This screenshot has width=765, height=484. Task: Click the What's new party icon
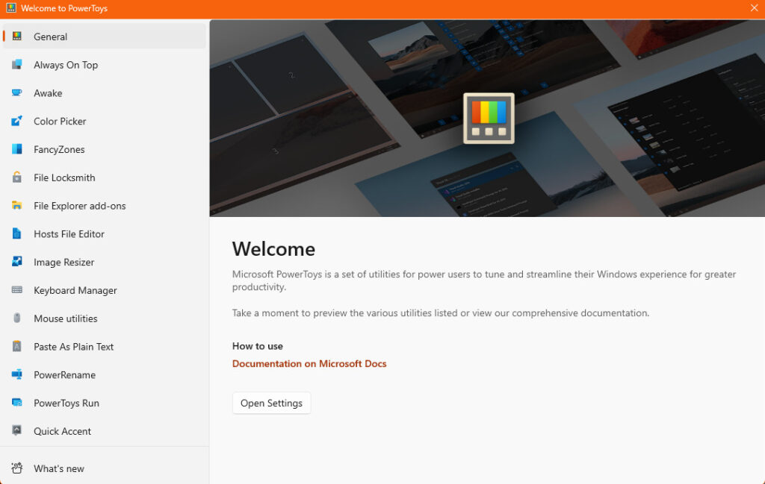pos(17,468)
